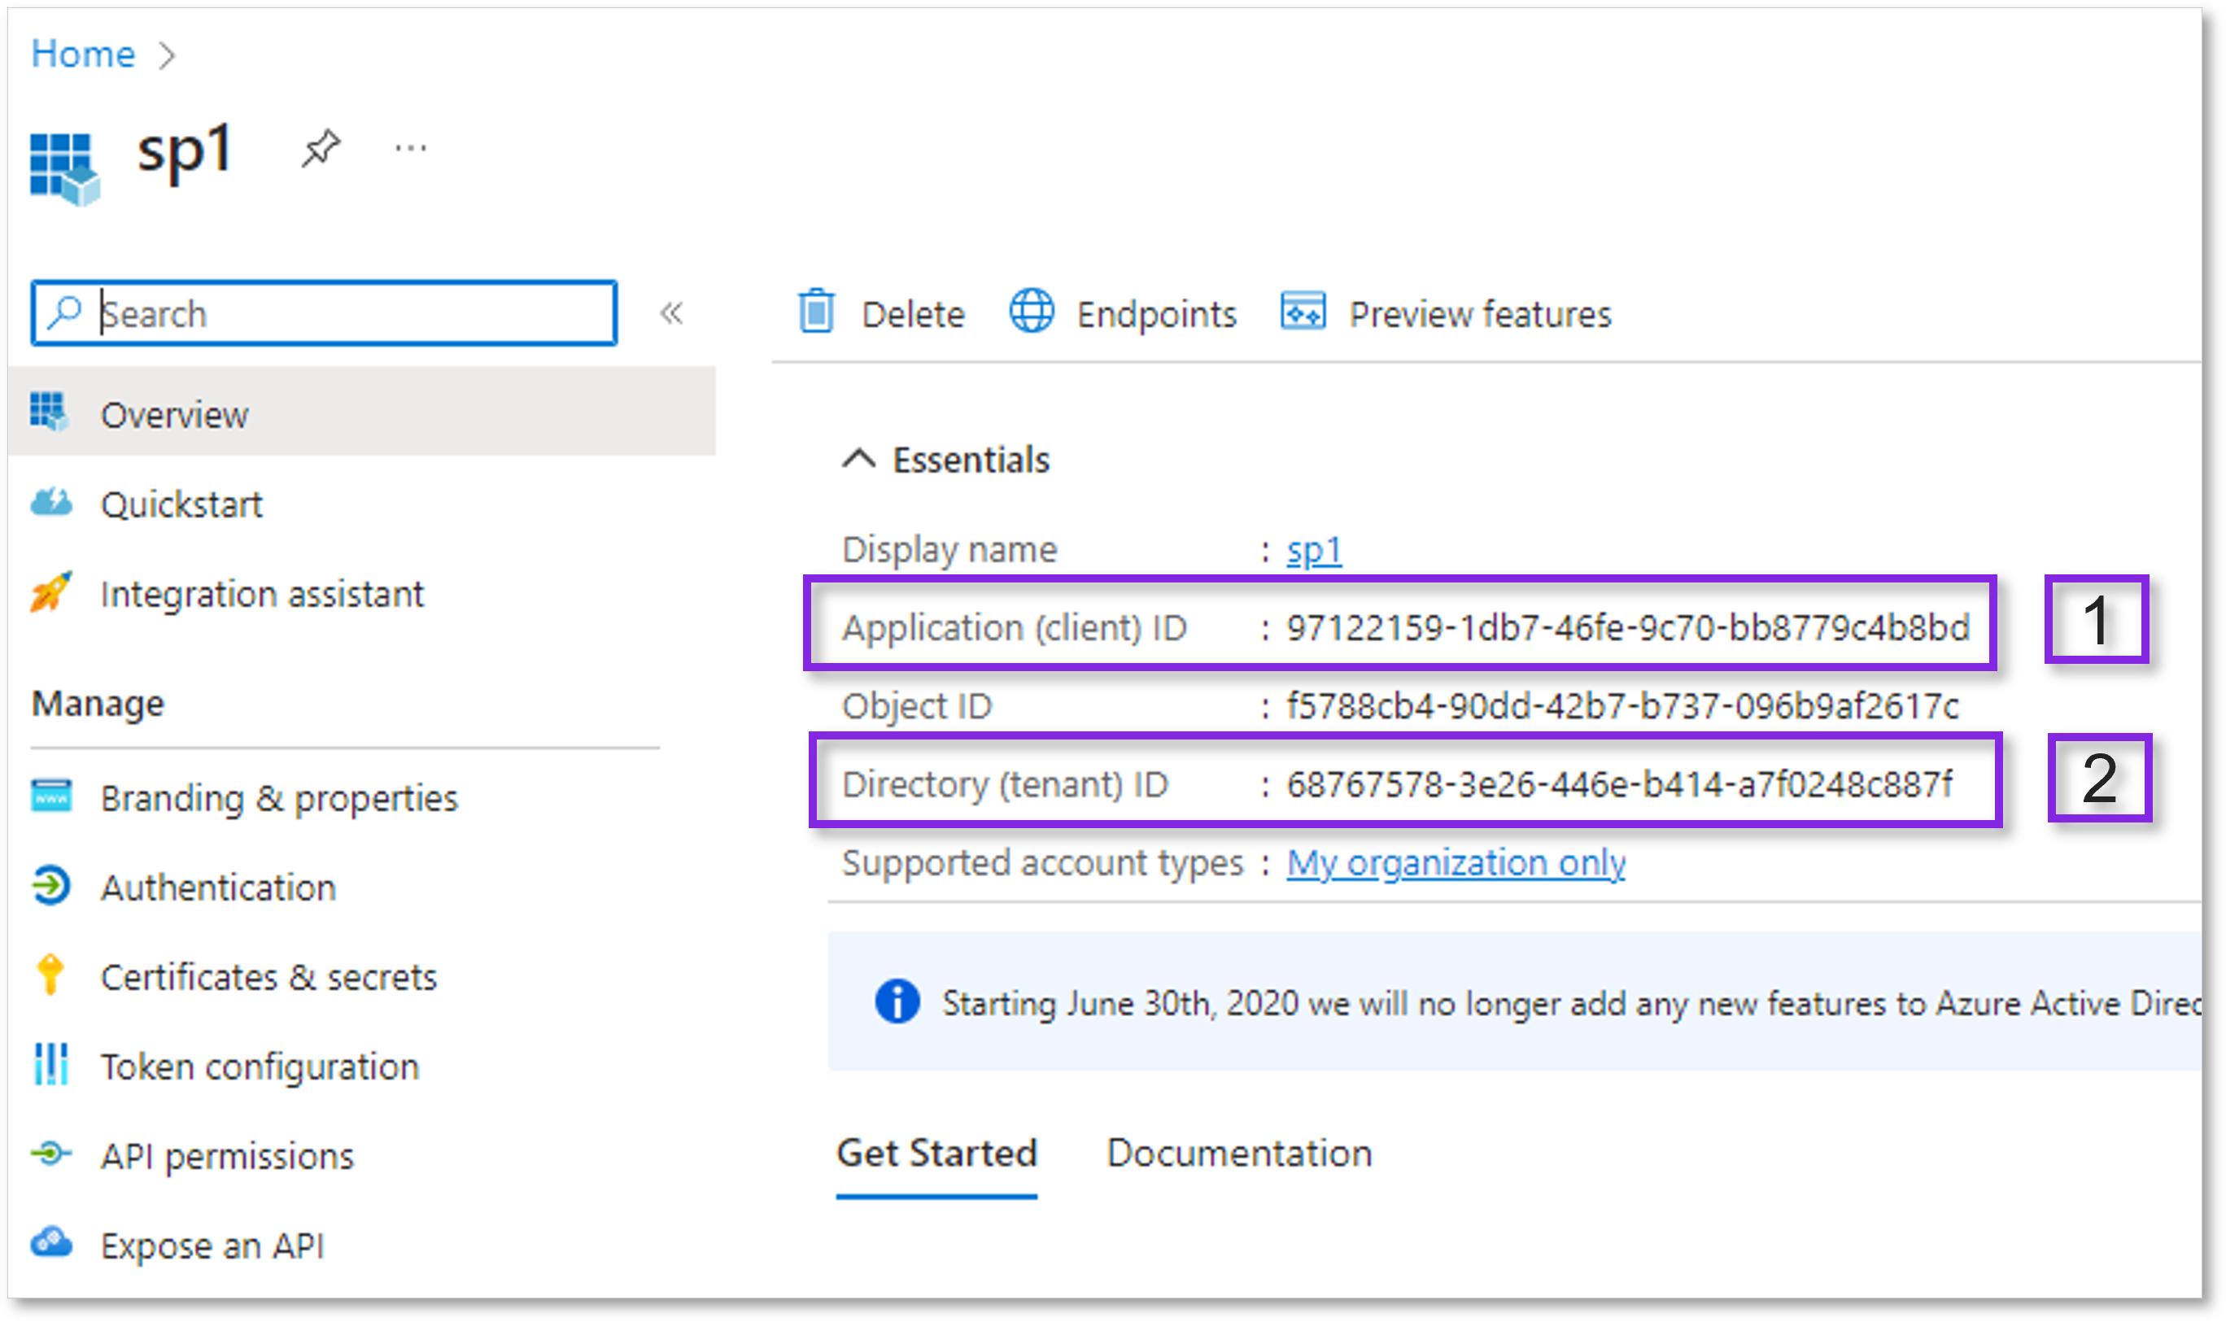The width and height of the screenshot is (2226, 1322).
Task: Select Certificates & secrets in the sidebar
Action: pyautogui.click(x=269, y=976)
